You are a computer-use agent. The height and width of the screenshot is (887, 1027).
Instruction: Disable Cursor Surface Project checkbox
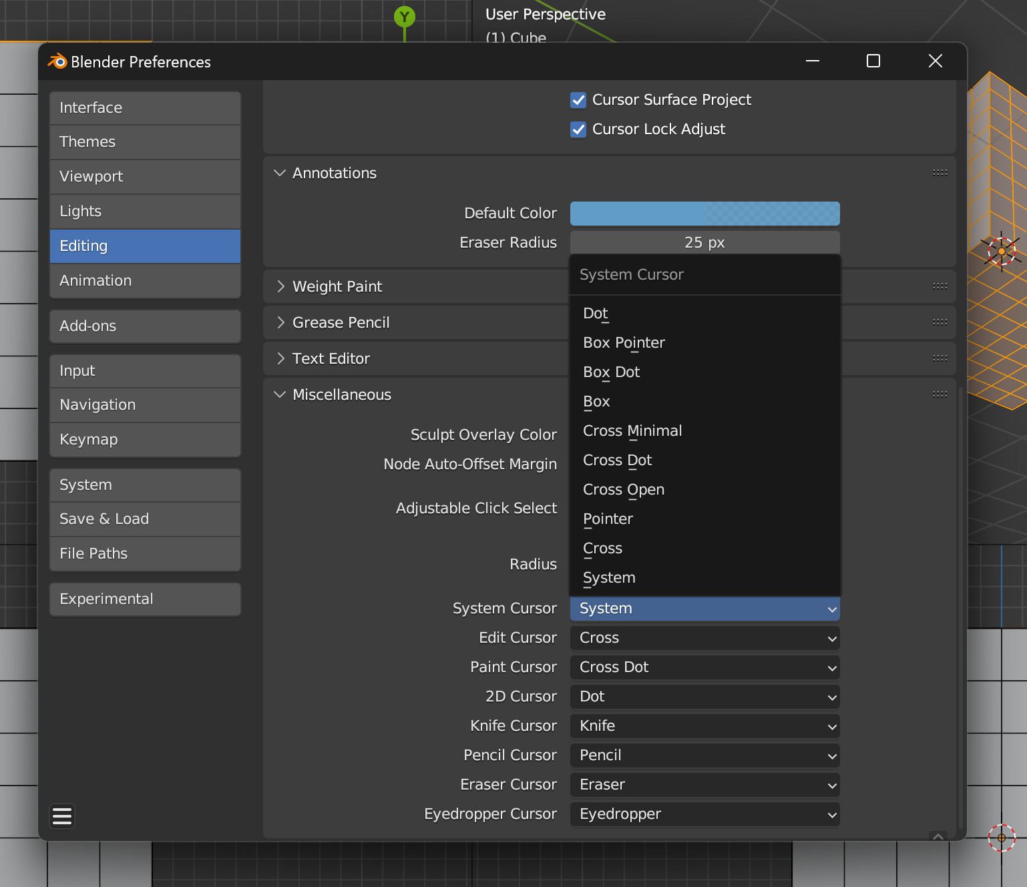coord(578,100)
